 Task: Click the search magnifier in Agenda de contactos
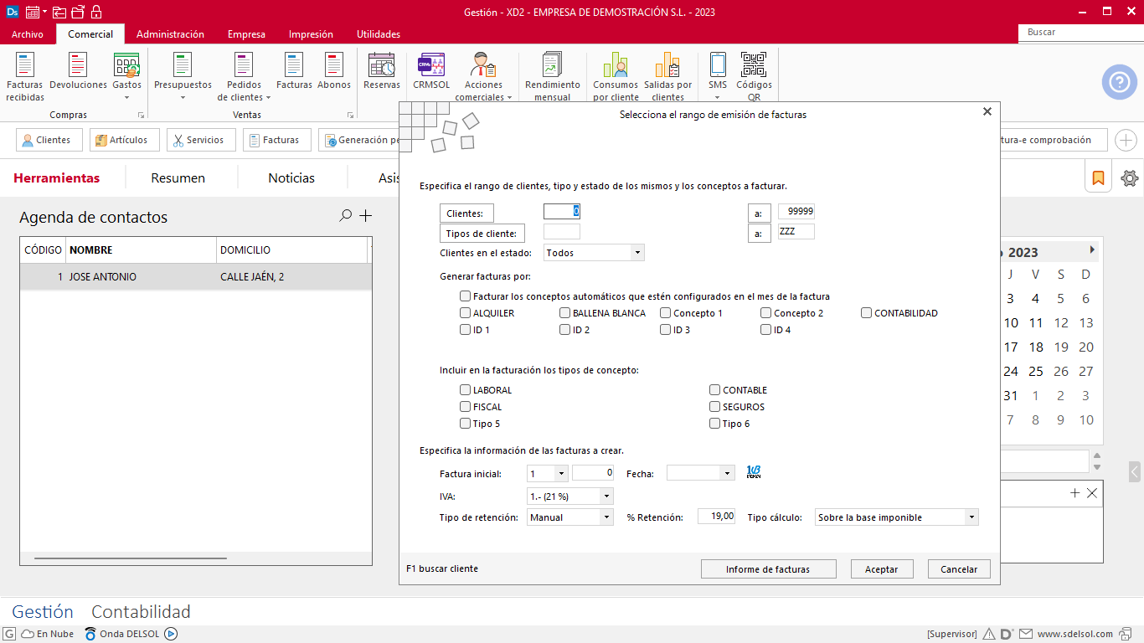tap(345, 216)
